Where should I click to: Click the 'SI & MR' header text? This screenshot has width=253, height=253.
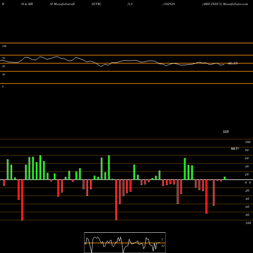click(27, 4)
